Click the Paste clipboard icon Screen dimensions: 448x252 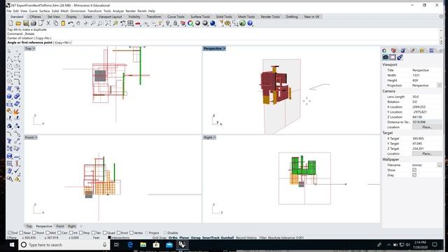pyautogui.click(x=63, y=23)
